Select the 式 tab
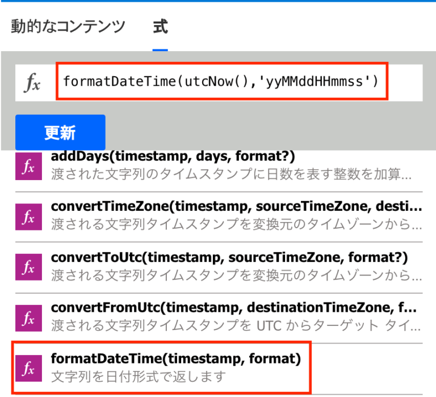Viewport: 436px width, 397px height. [x=160, y=27]
